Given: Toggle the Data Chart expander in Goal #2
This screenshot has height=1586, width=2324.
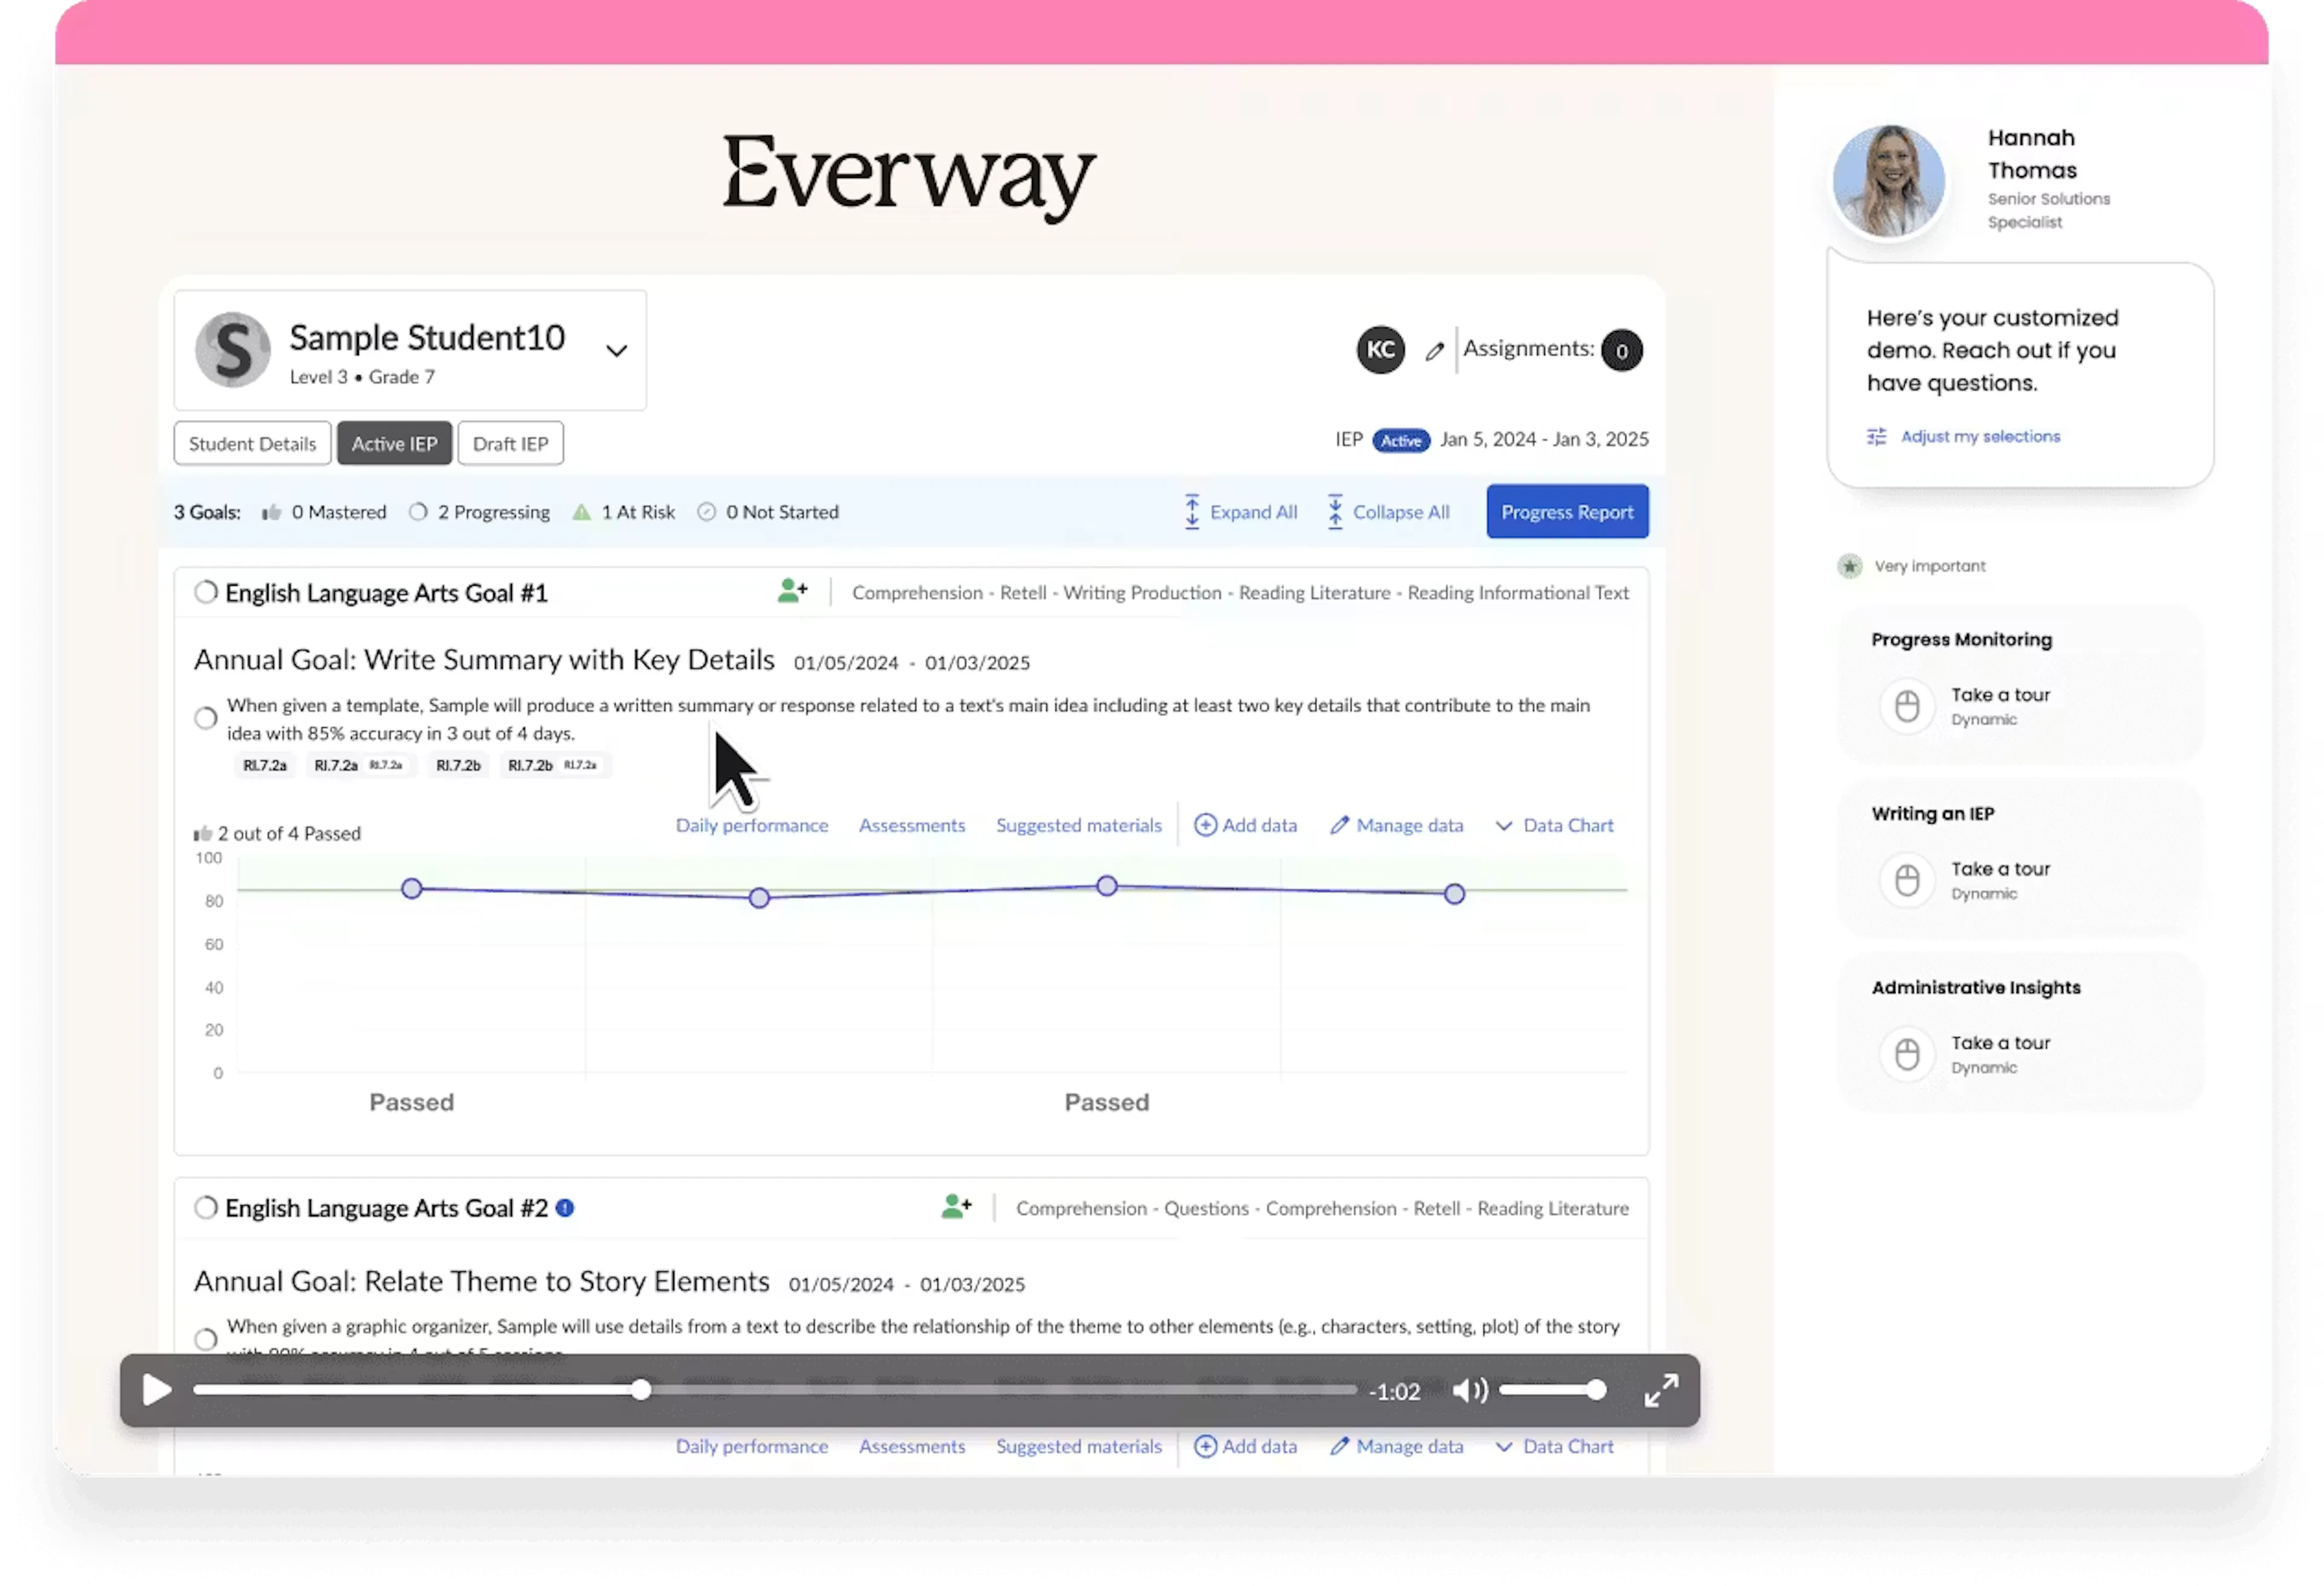Looking at the screenshot, I should coord(1555,1446).
